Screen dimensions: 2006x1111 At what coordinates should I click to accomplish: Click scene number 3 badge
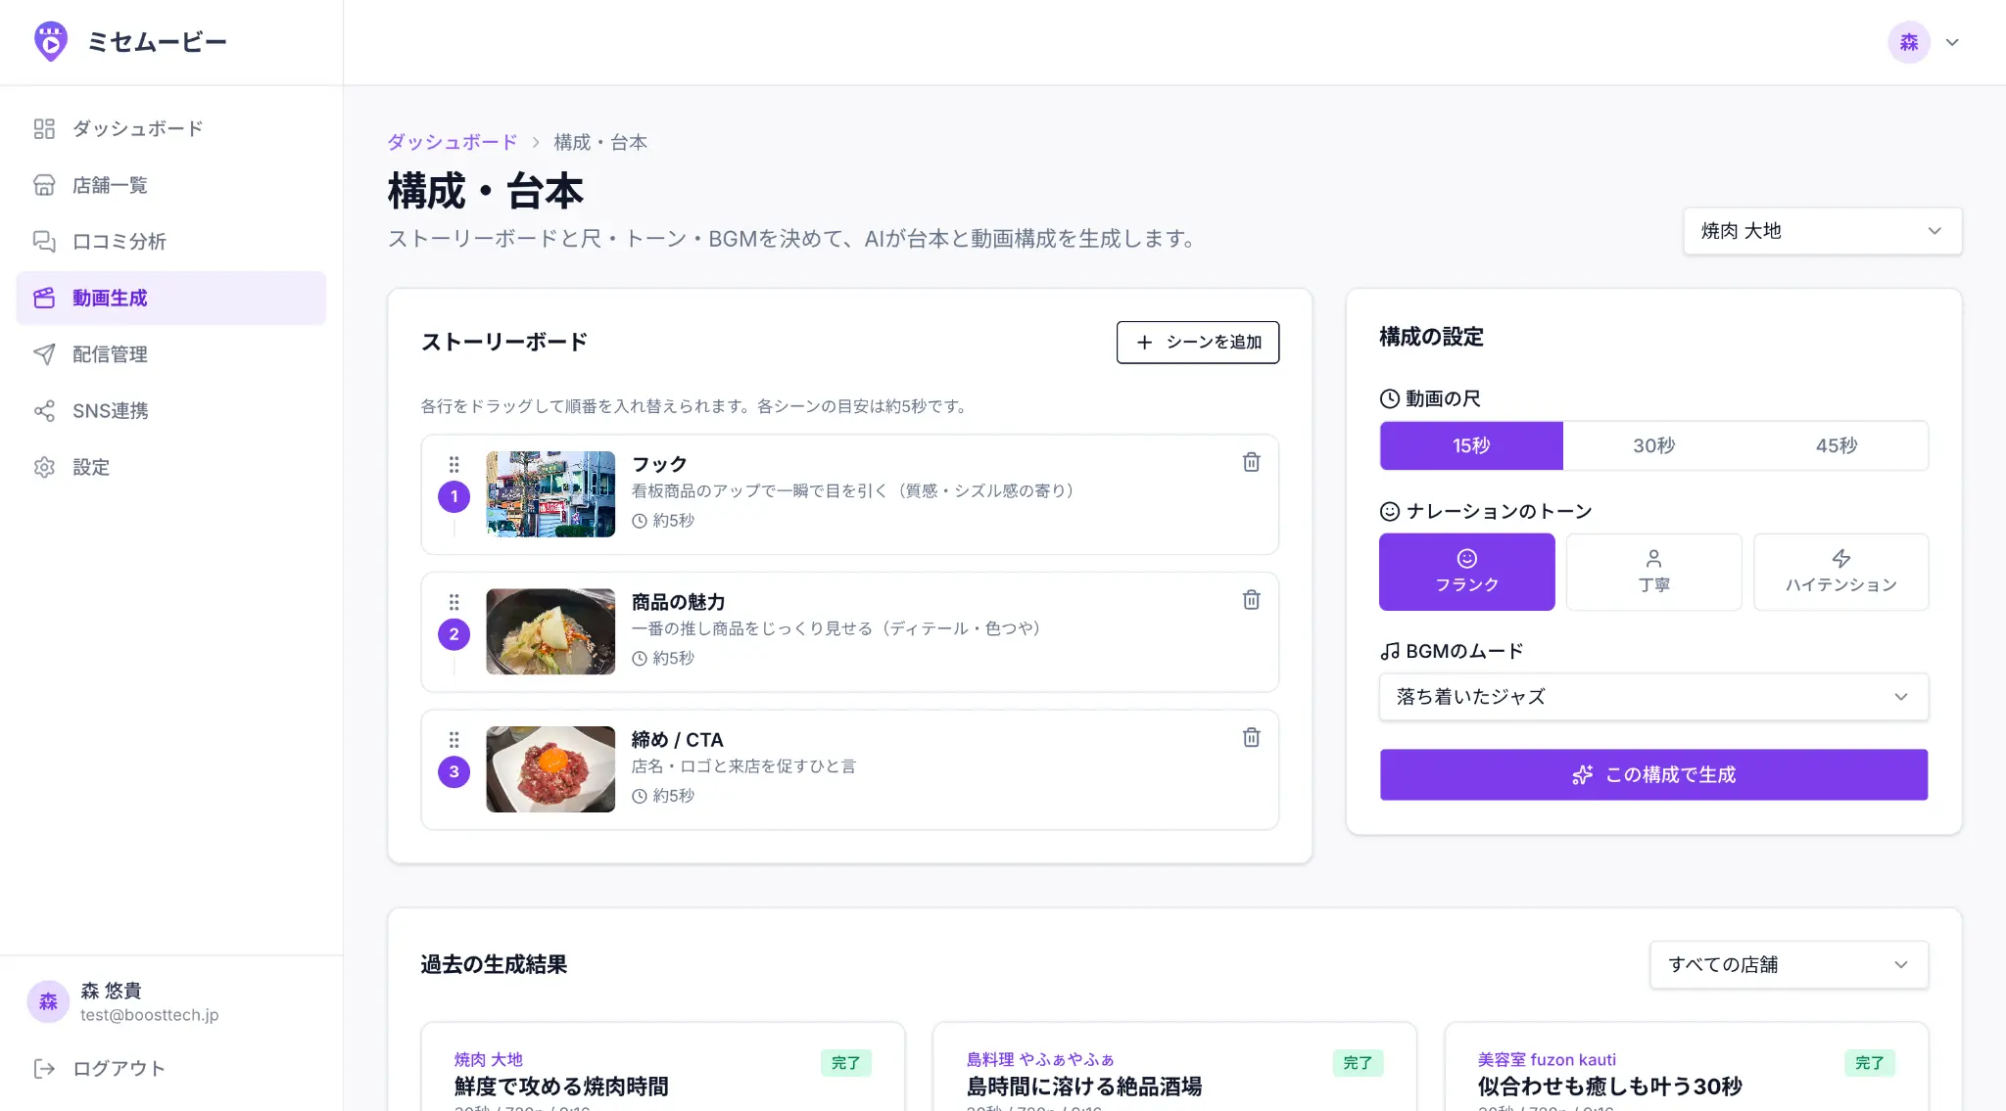(x=454, y=771)
